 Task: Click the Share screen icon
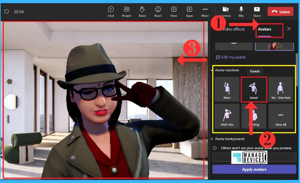click(x=257, y=11)
